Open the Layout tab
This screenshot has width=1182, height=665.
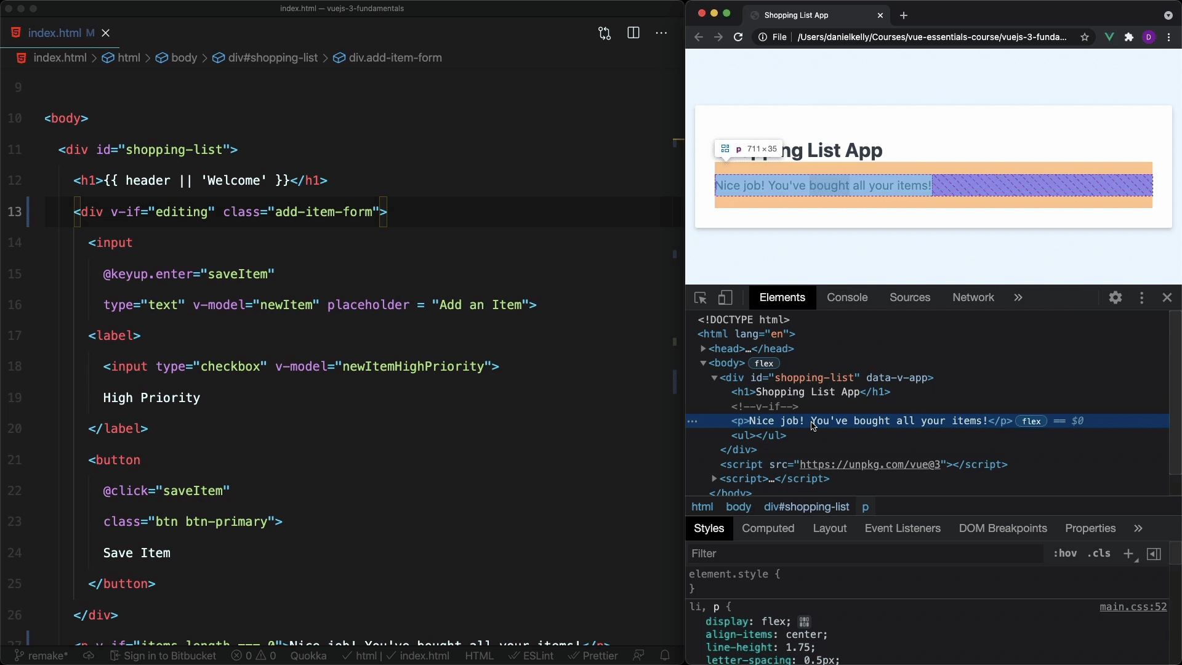pyautogui.click(x=829, y=528)
